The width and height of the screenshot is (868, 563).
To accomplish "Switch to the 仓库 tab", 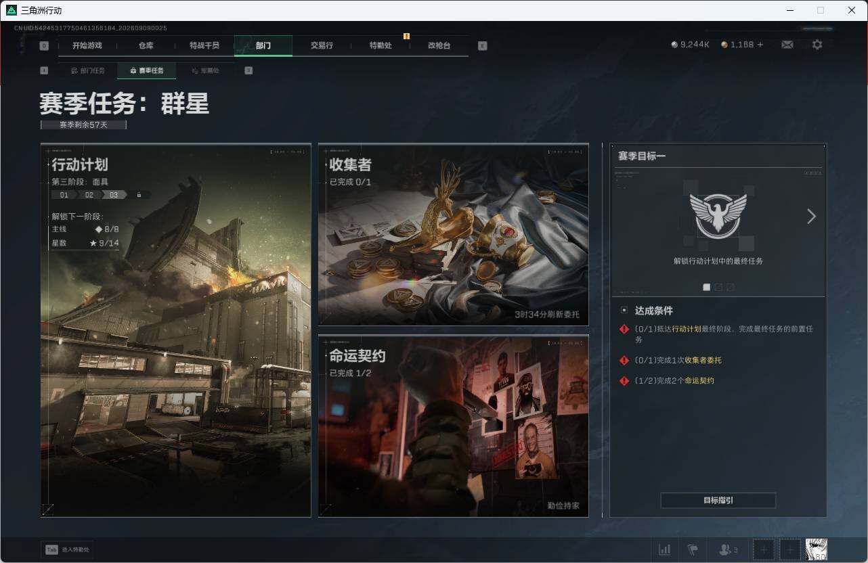I will tap(146, 46).
